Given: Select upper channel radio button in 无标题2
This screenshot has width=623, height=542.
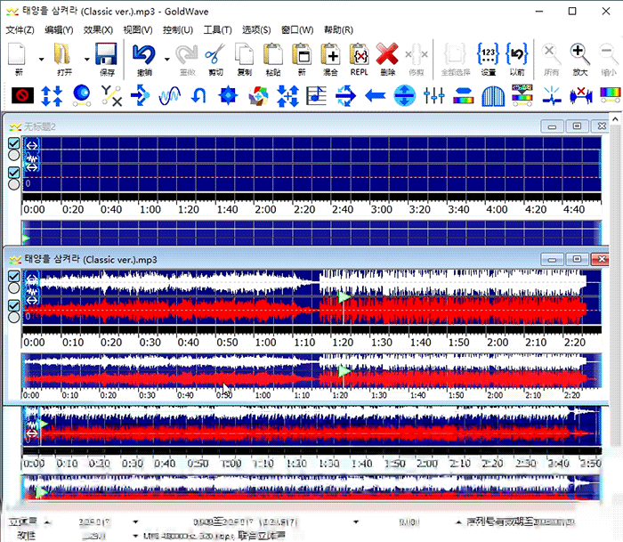Looking at the screenshot, I should point(14,155).
